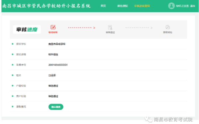Open the 首页 home menu item
The height and width of the screenshot is (124, 199).
pos(103,6)
